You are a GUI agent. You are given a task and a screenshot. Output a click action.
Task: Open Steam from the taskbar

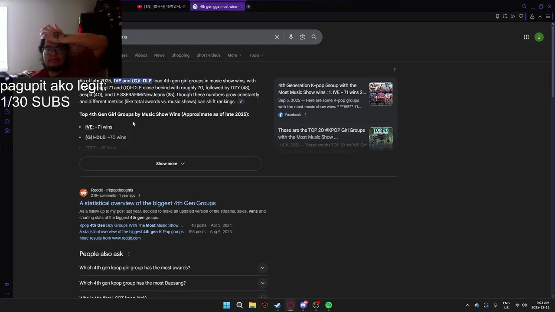click(277, 305)
